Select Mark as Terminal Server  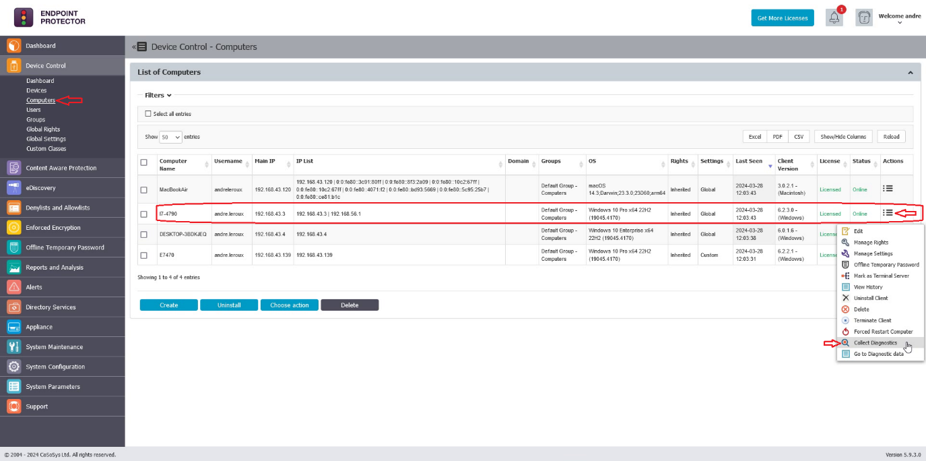pyautogui.click(x=880, y=276)
